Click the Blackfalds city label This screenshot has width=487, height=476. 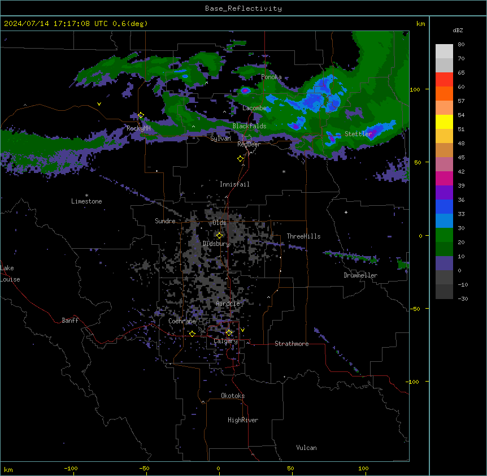249,126
